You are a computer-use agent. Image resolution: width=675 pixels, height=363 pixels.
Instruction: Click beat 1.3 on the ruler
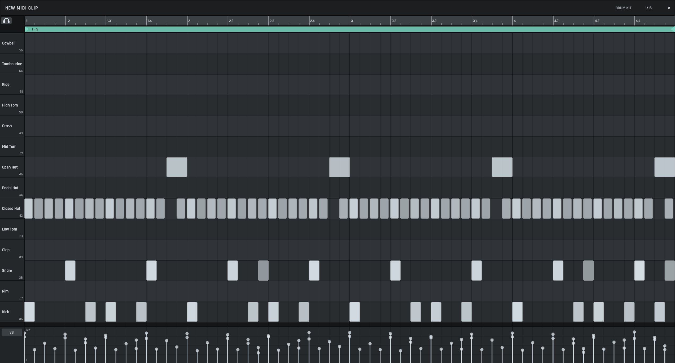click(109, 21)
